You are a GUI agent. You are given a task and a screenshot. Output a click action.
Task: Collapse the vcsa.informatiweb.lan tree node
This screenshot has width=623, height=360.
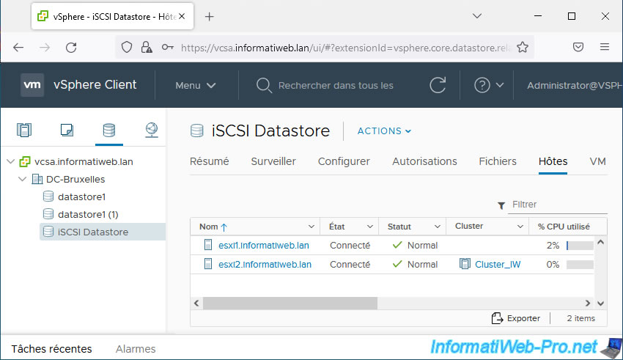pos(11,161)
